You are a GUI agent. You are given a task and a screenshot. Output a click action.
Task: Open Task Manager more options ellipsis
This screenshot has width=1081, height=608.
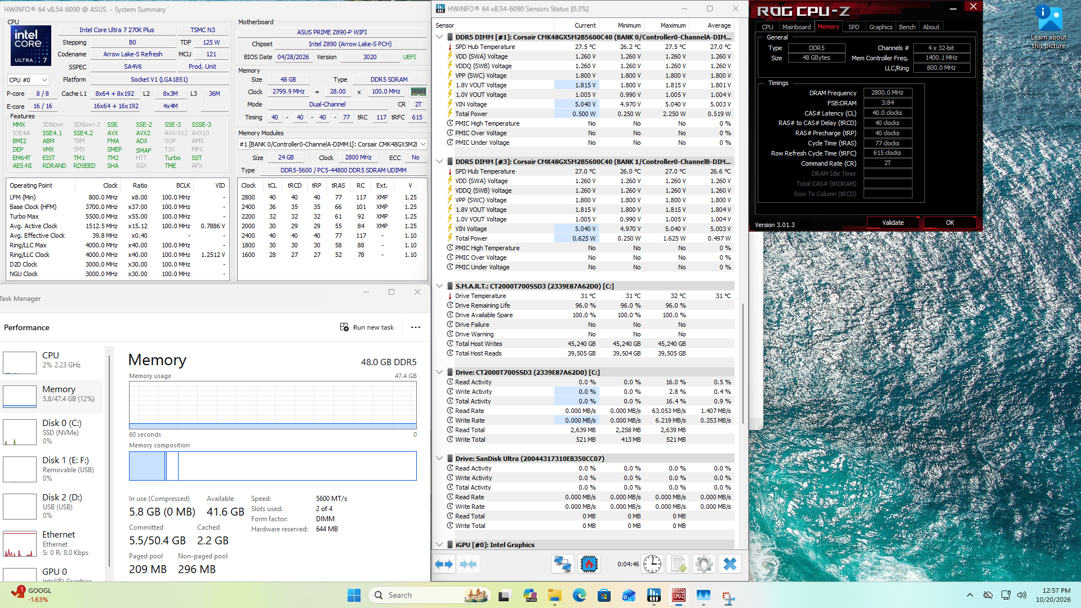[x=416, y=327]
